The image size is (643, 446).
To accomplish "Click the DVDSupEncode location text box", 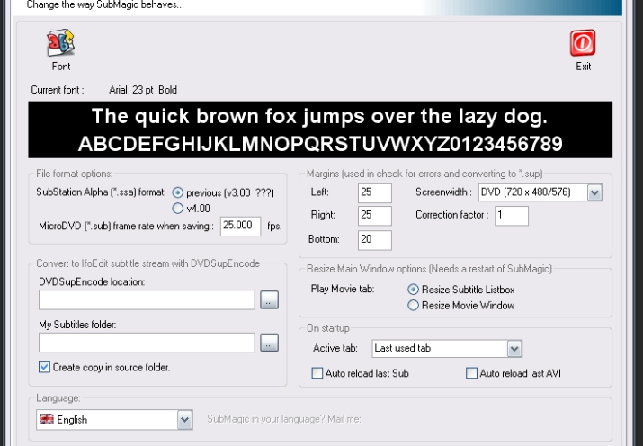I will [x=147, y=300].
